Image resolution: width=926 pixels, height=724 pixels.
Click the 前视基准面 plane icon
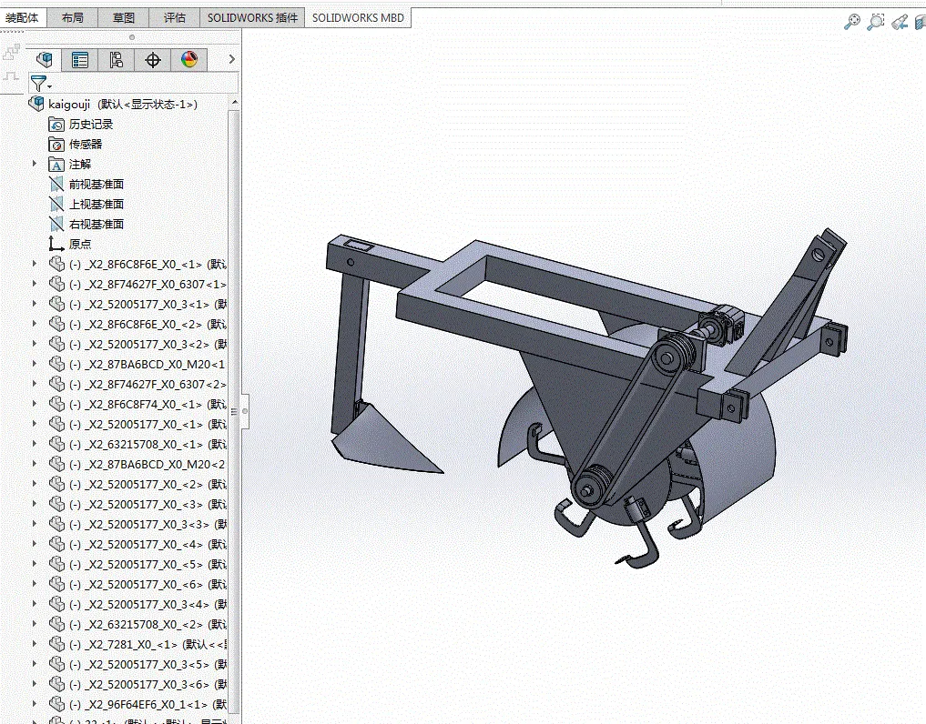click(56, 185)
